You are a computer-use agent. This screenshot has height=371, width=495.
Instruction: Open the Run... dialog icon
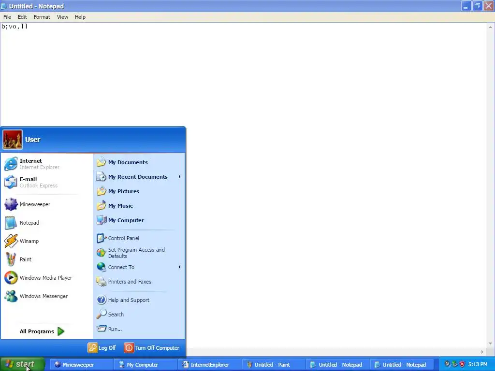coord(101,328)
